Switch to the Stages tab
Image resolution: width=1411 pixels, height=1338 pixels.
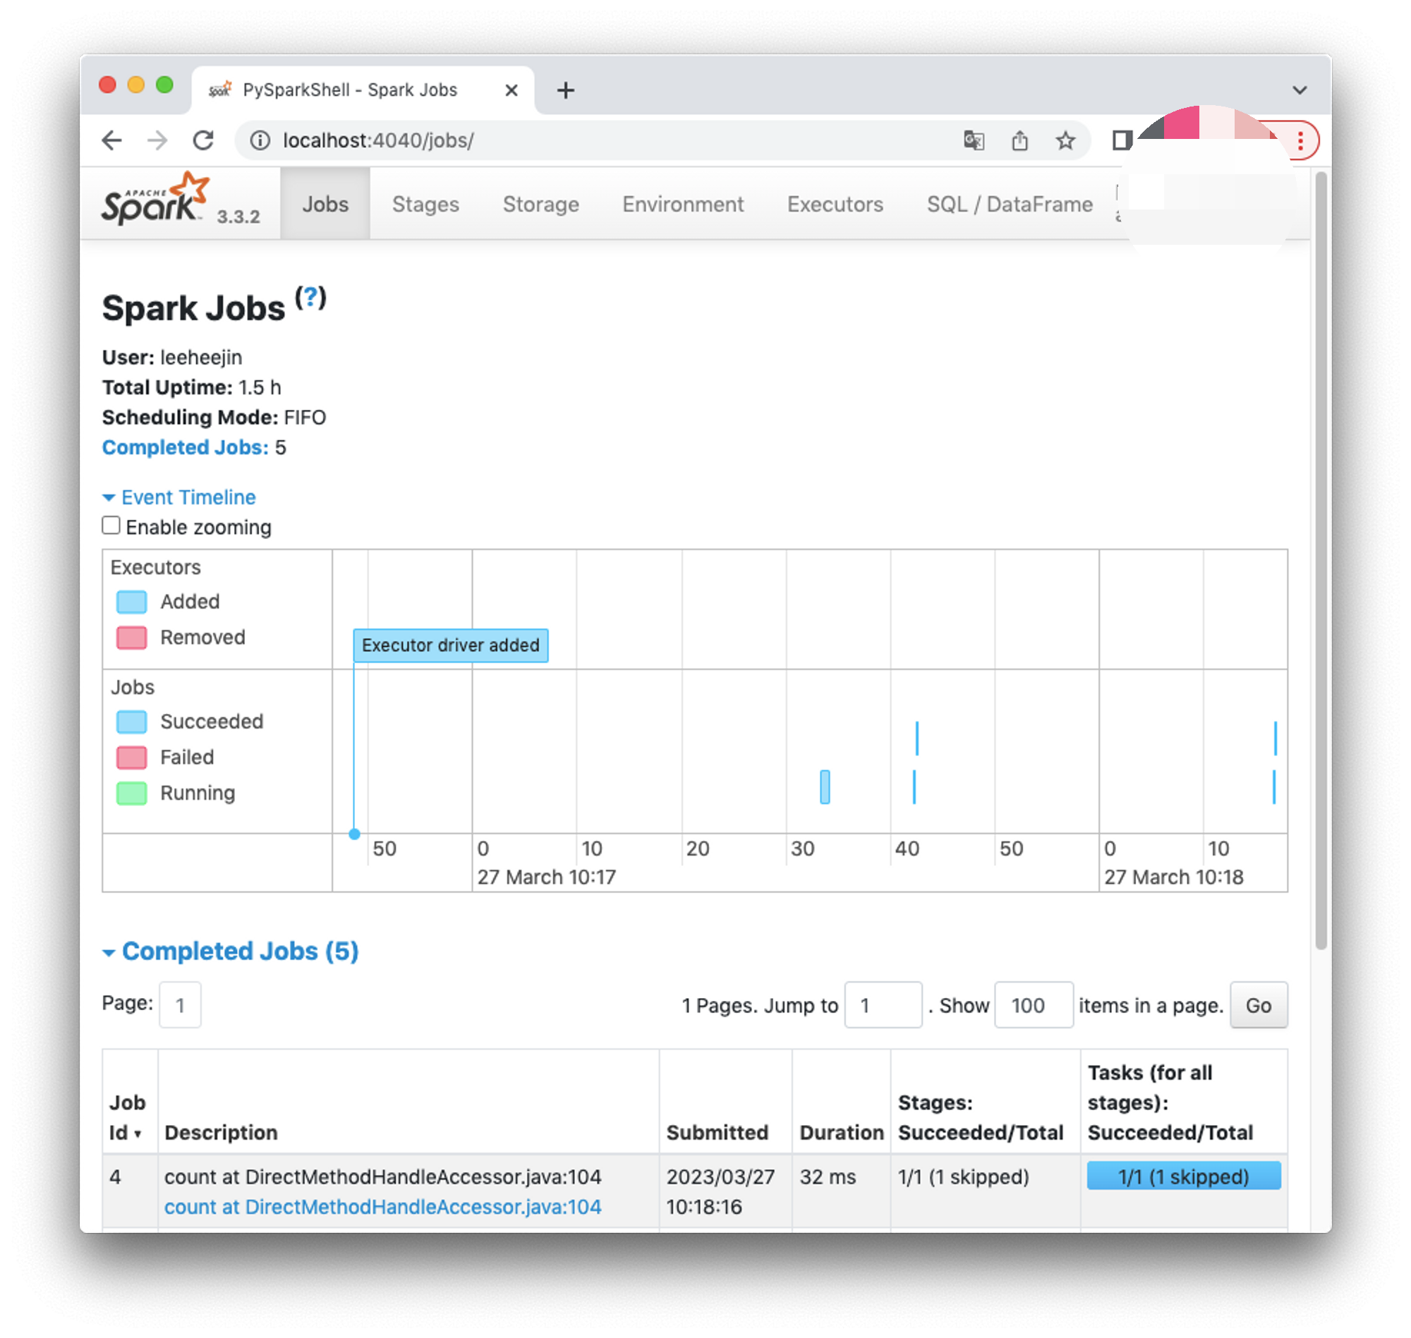coord(425,205)
